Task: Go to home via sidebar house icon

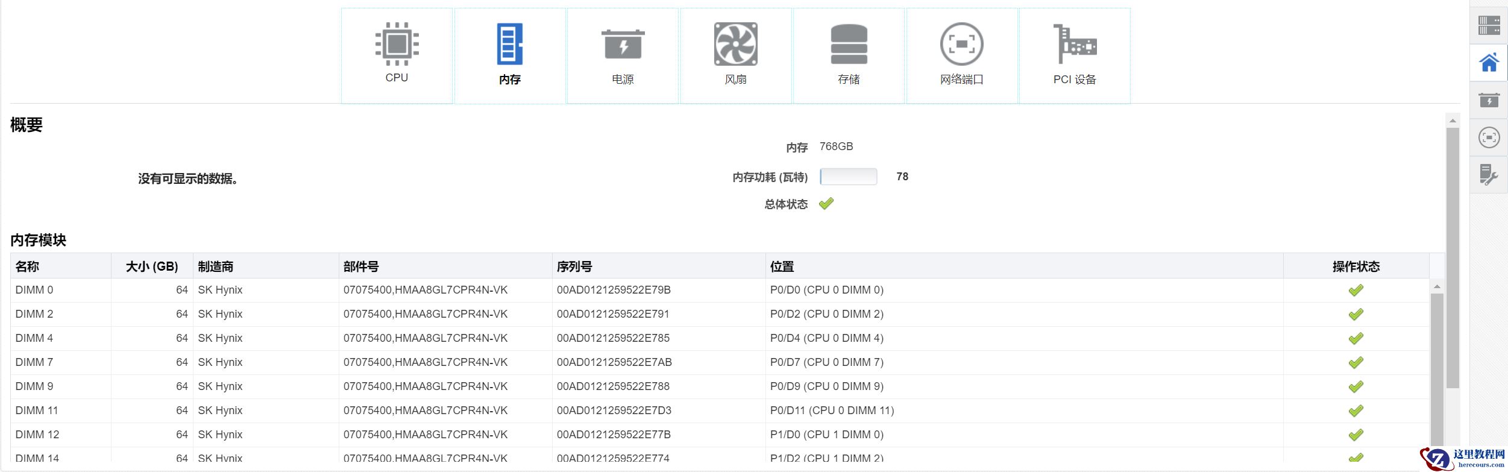Action: coord(1489,63)
